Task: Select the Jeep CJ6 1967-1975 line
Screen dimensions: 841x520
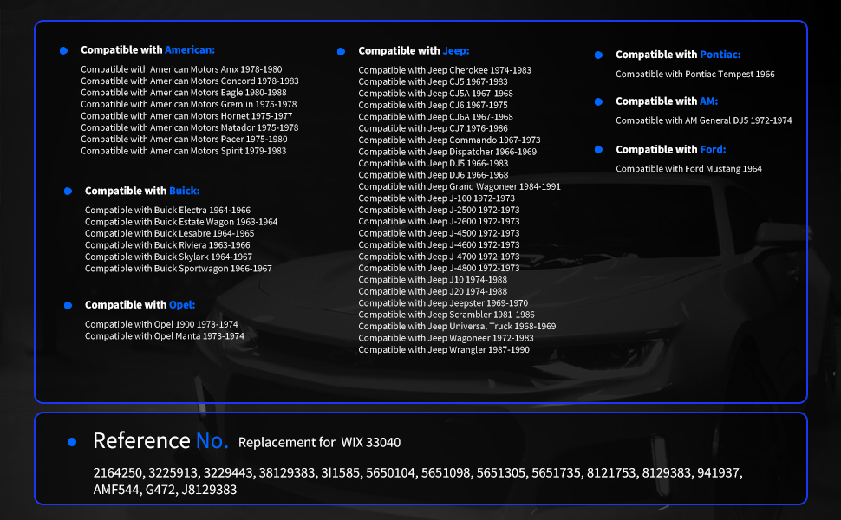Action: pyautogui.click(x=433, y=105)
